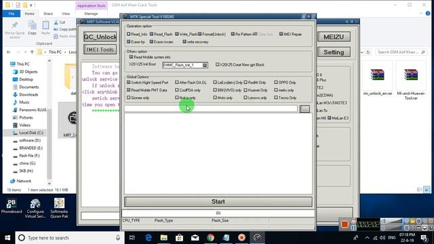Click Cut in the Explorer ribbon
Screen dimensions: 434x244
point(60,22)
